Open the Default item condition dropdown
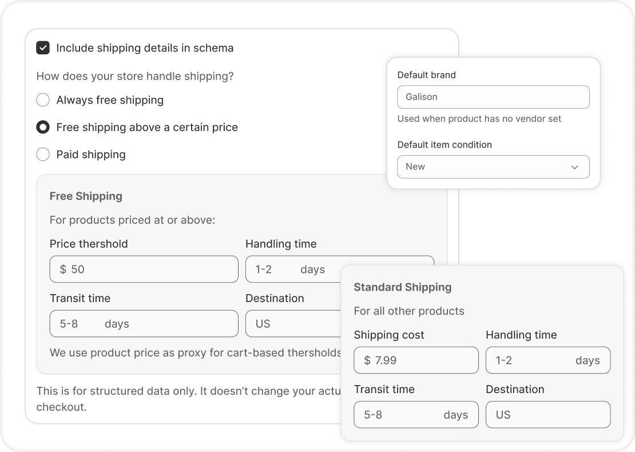This screenshot has height=452, width=635. click(493, 166)
